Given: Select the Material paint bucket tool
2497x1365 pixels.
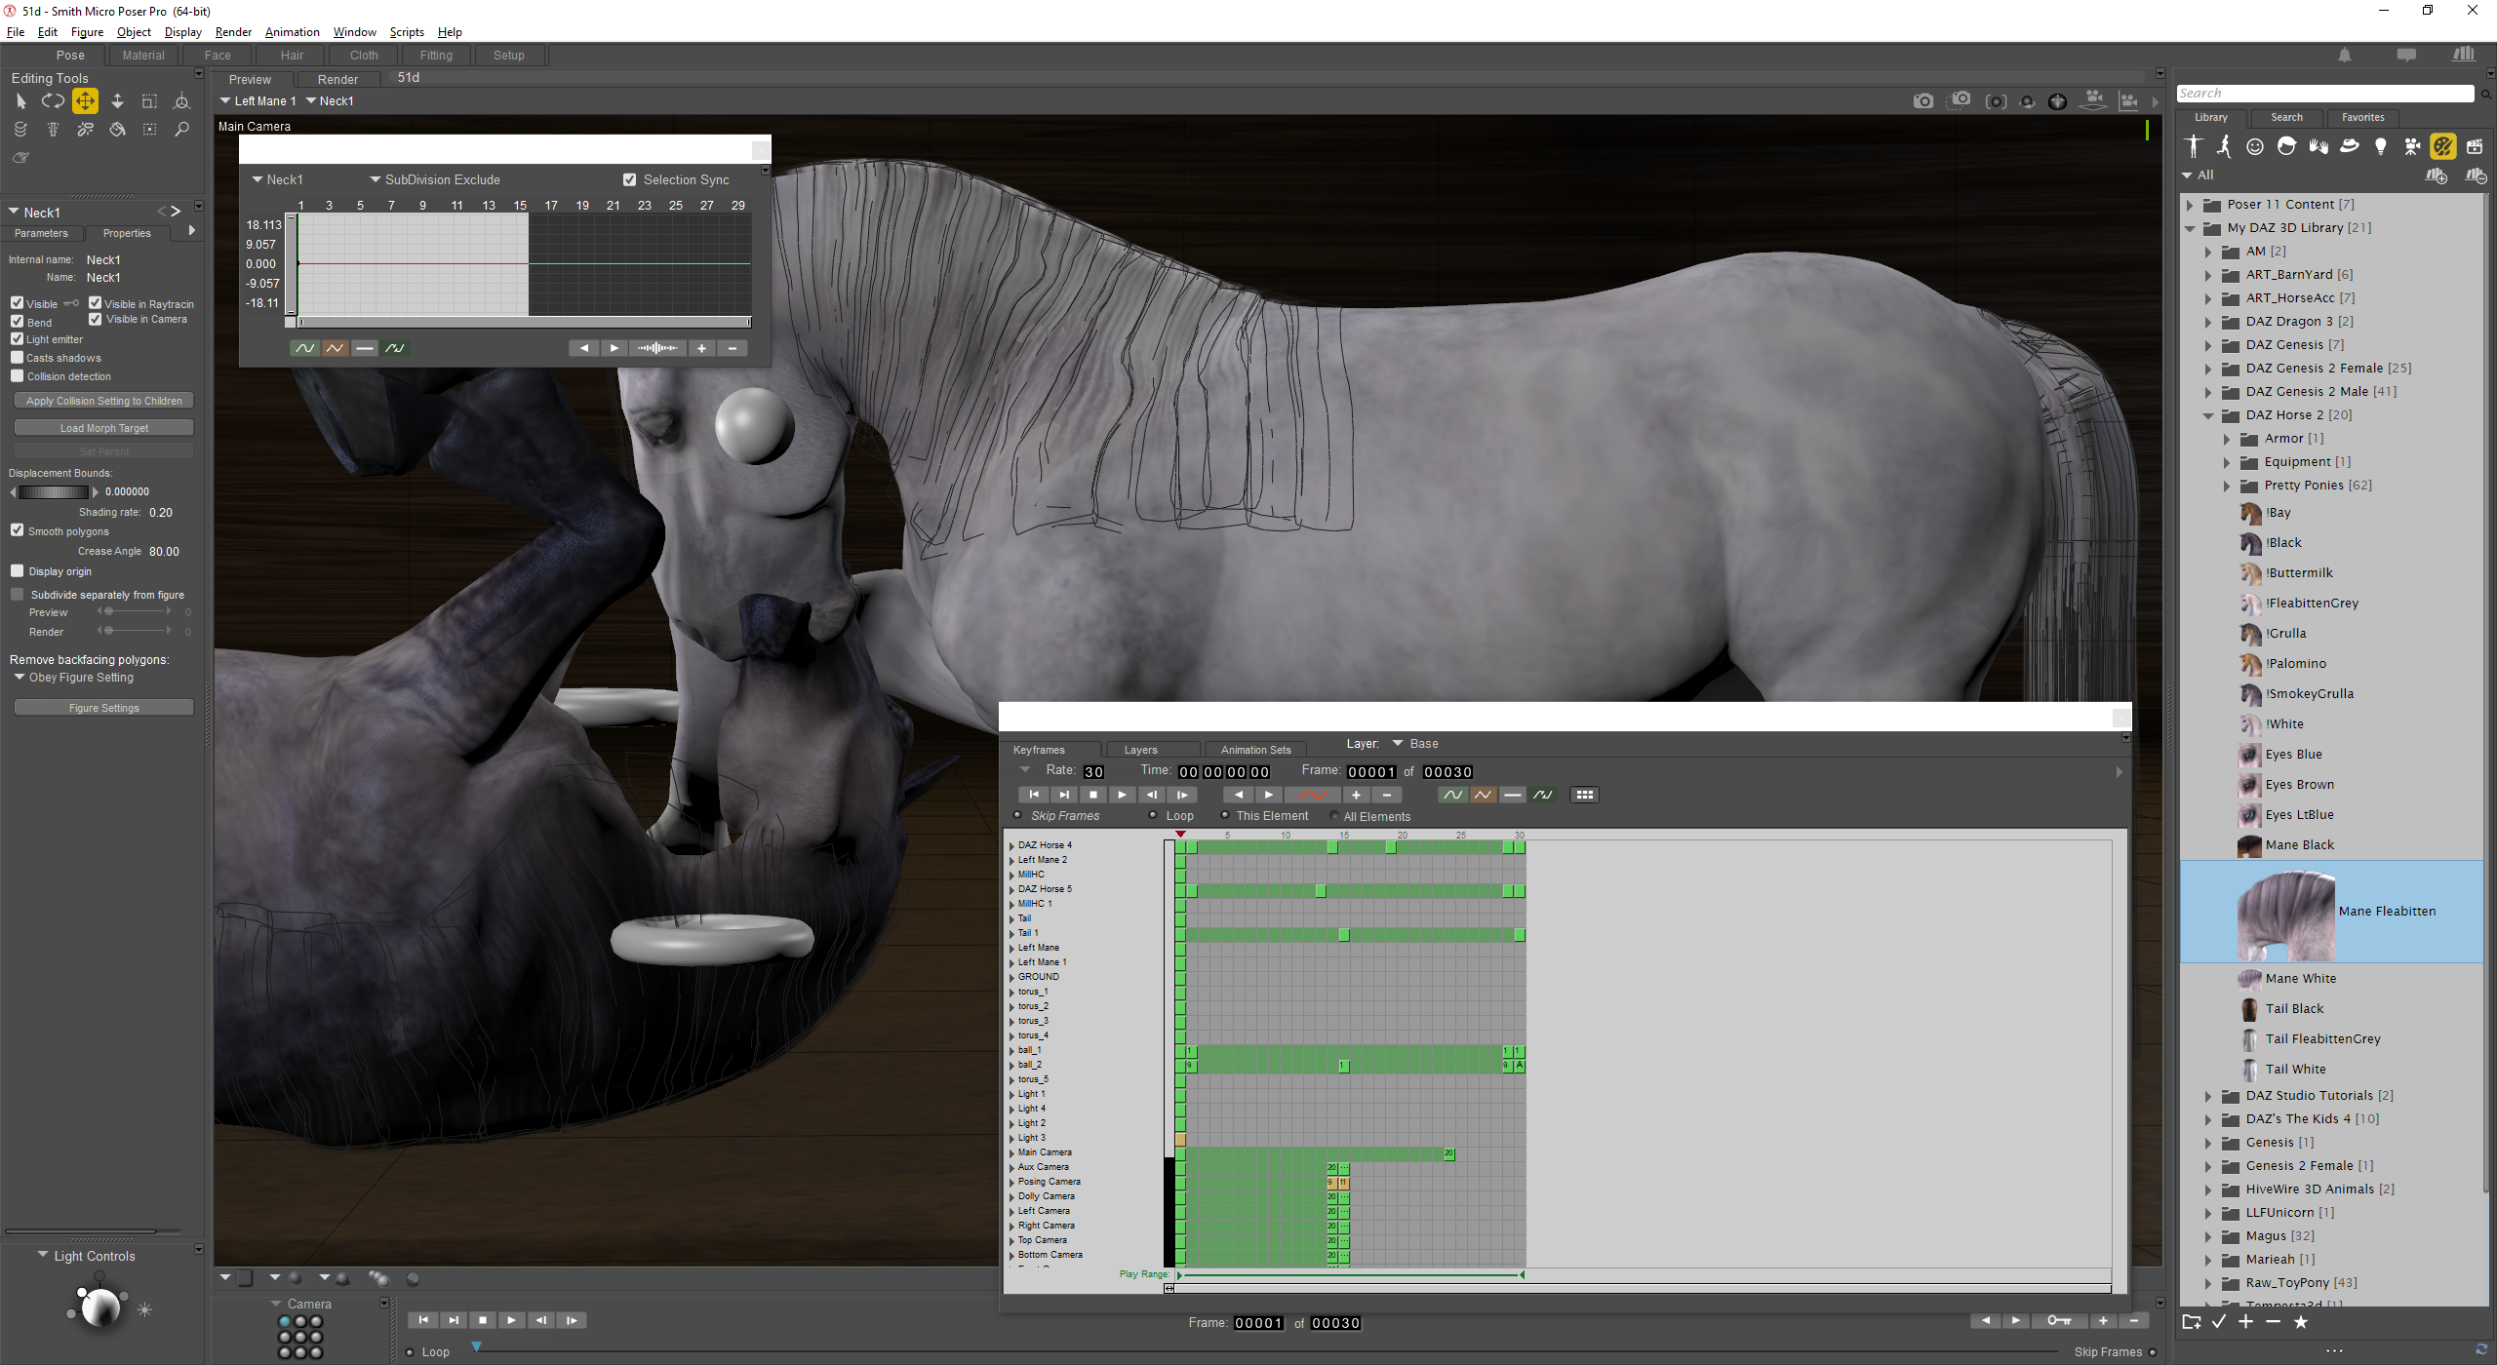Looking at the screenshot, I should [x=117, y=129].
